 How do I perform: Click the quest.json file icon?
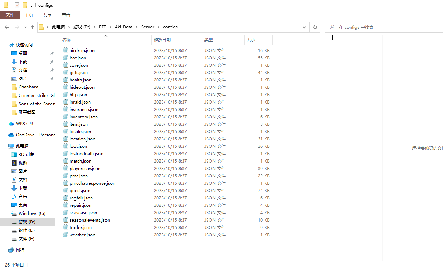(65, 190)
